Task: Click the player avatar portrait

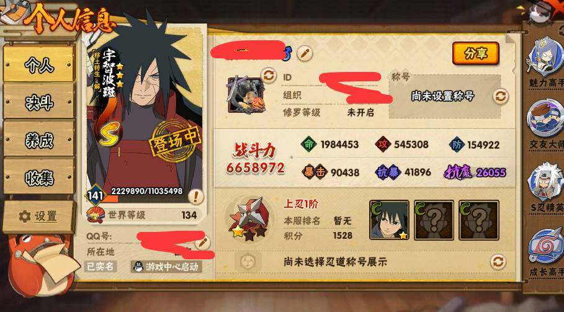Action: click(x=246, y=94)
